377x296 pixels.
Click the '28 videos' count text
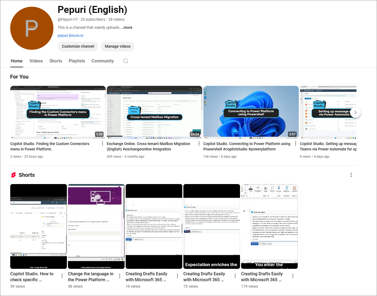[x=116, y=19]
